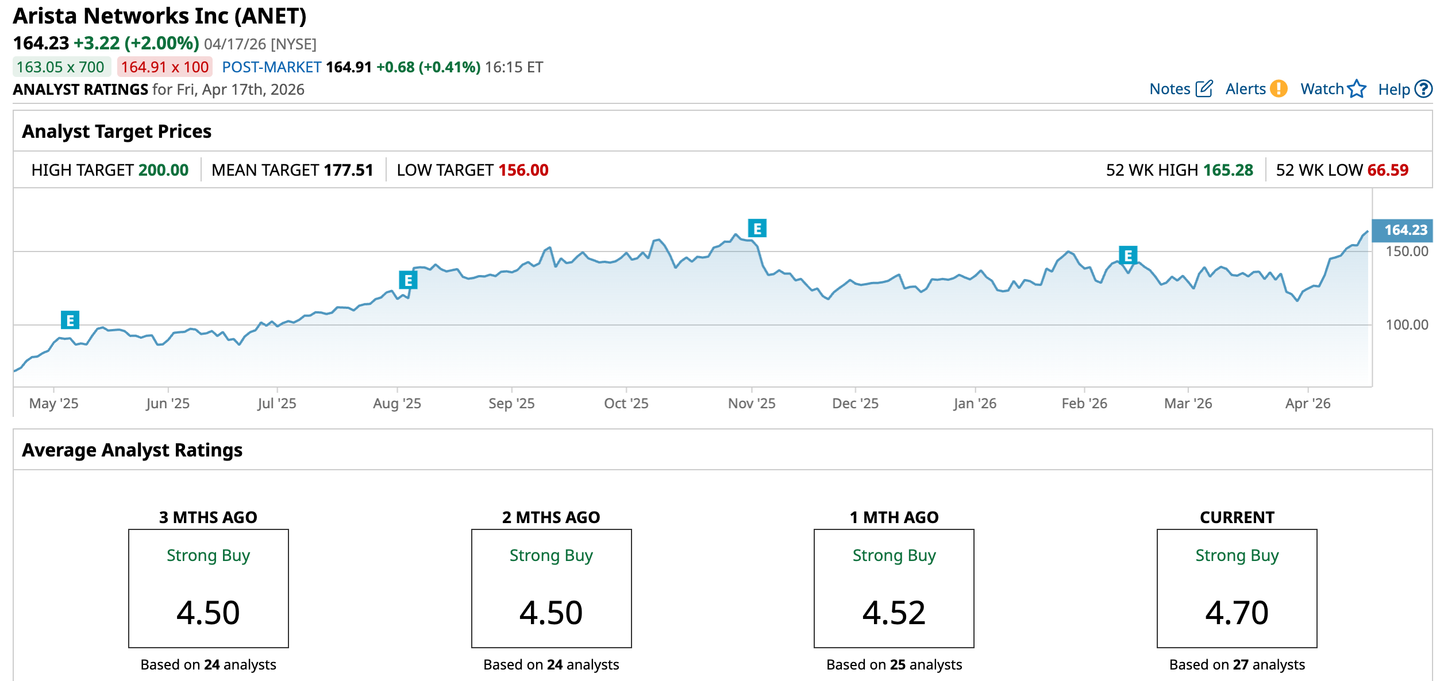Screen dimensions: 1440x681
Task: Select the 2 MTHS AGO rating box
Action: [x=551, y=588]
